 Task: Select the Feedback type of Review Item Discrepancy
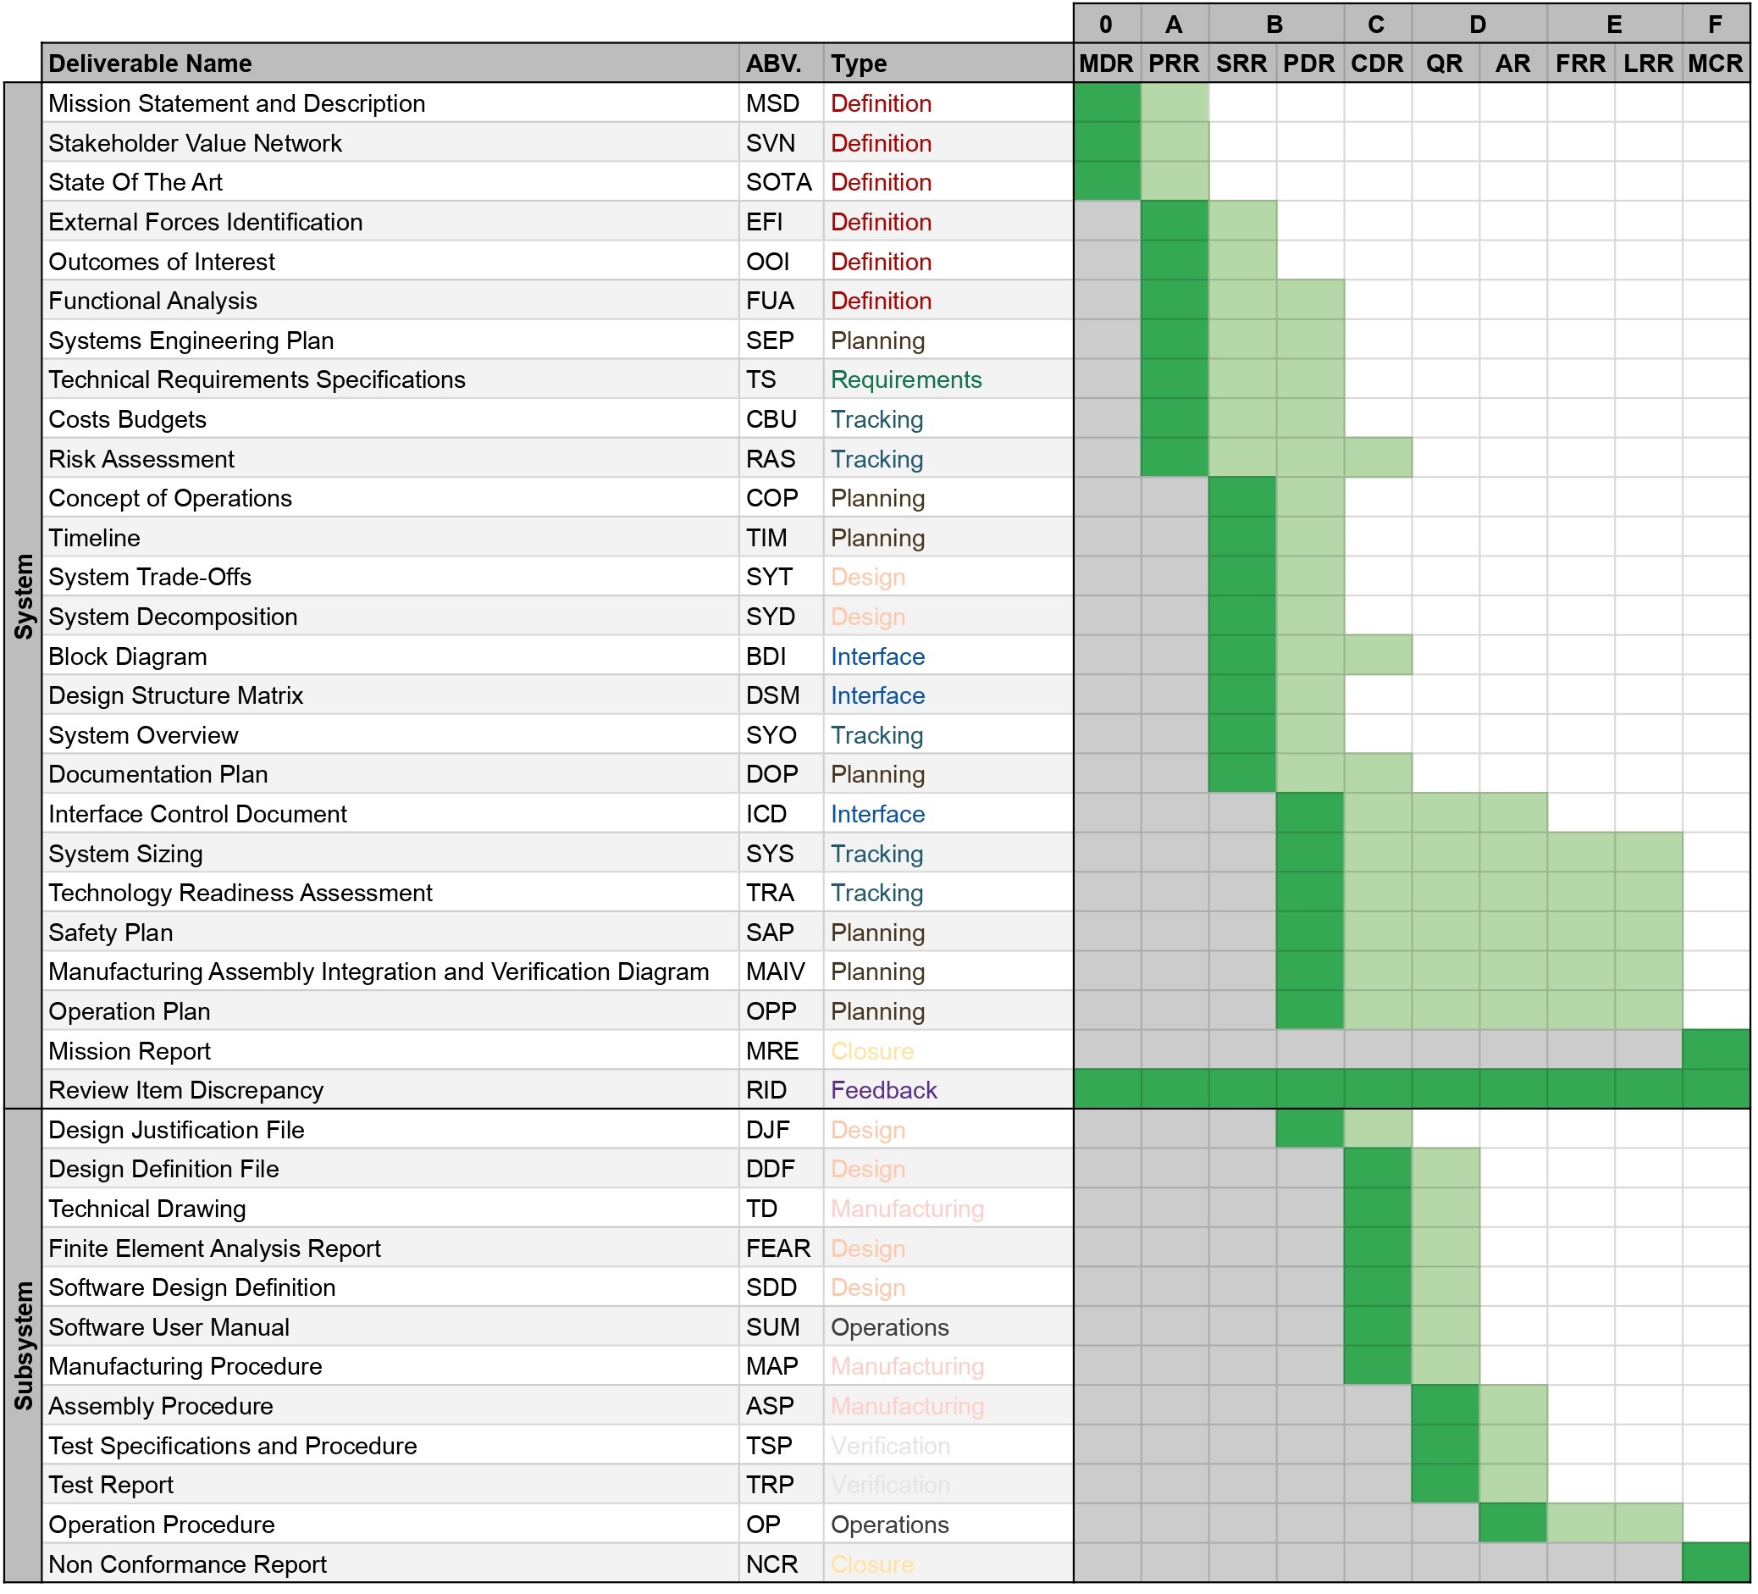[883, 1091]
